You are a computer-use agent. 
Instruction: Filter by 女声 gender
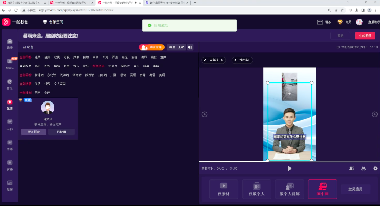[47, 93]
